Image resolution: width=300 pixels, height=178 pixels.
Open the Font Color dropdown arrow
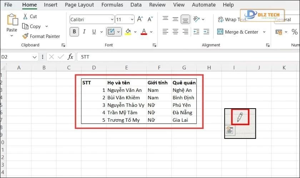(x=151, y=32)
